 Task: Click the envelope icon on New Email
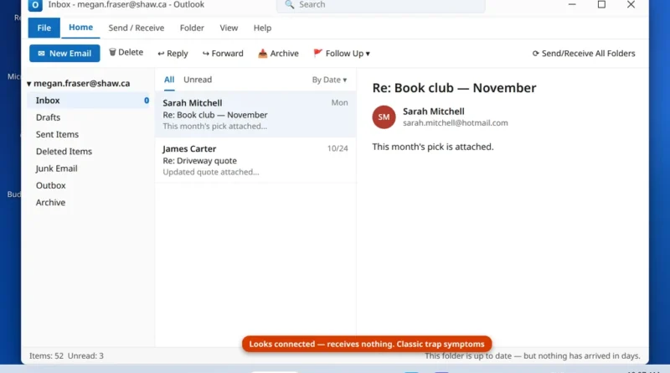(x=41, y=54)
